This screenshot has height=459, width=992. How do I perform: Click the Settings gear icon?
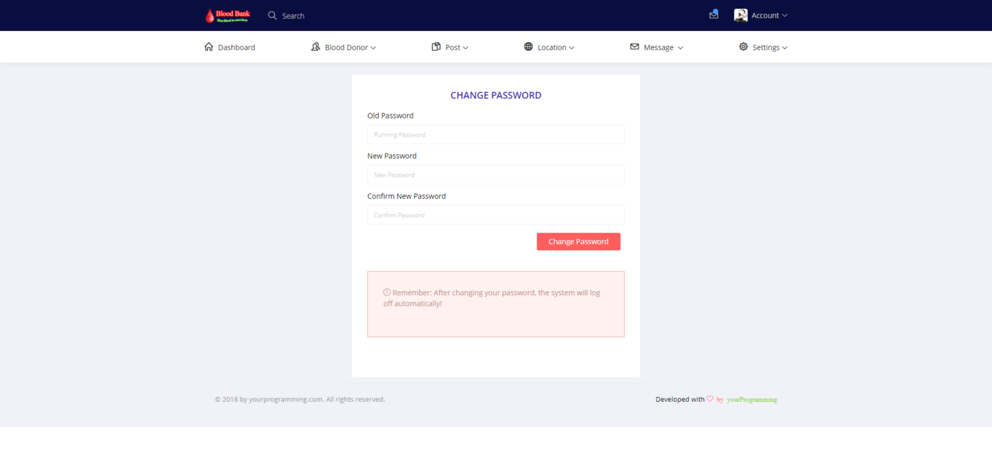click(x=743, y=47)
